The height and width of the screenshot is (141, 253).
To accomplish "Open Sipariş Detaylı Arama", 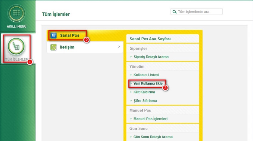I will pos(151,57).
